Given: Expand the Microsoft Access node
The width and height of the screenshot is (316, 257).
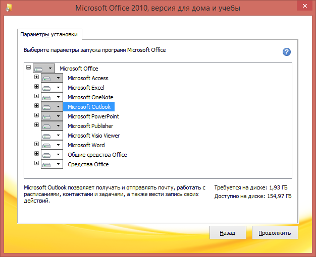Looking at the screenshot, I should [36, 77].
